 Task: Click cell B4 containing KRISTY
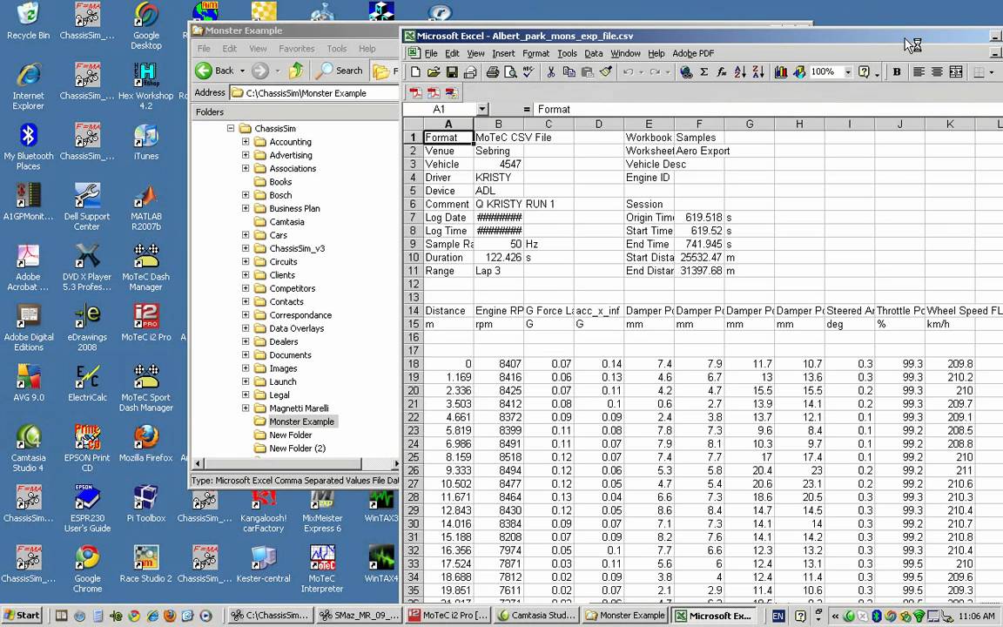(x=498, y=178)
